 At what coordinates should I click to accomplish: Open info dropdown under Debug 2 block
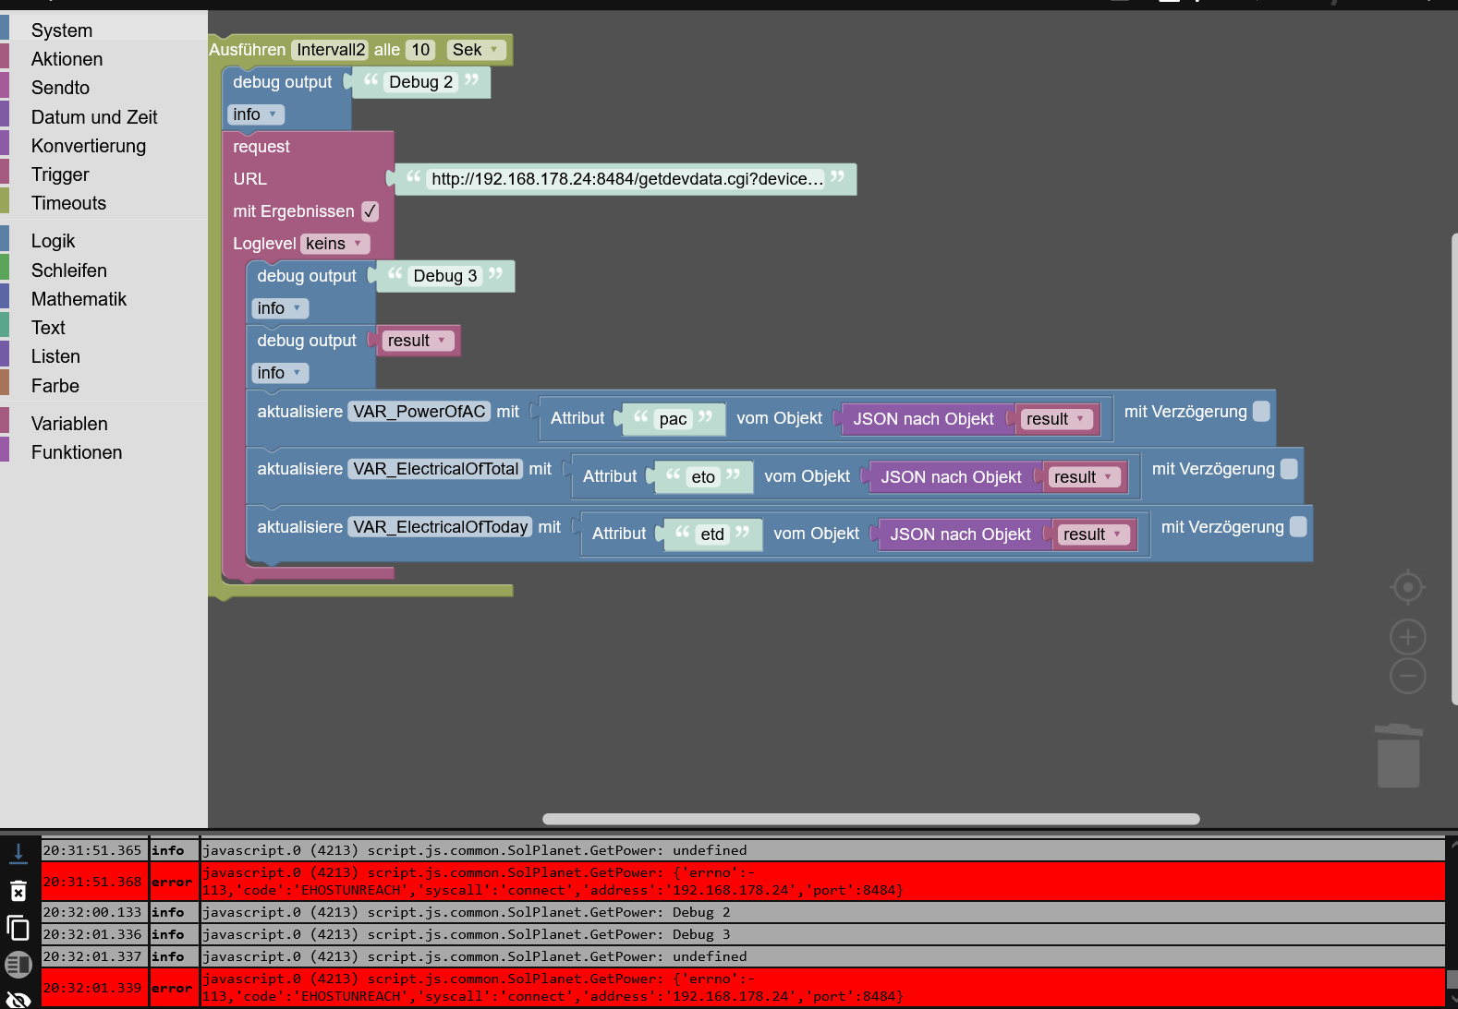click(255, 114)
